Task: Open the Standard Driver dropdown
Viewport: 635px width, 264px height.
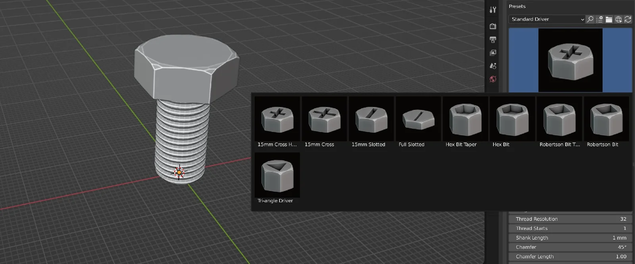Action: point(547,19)
